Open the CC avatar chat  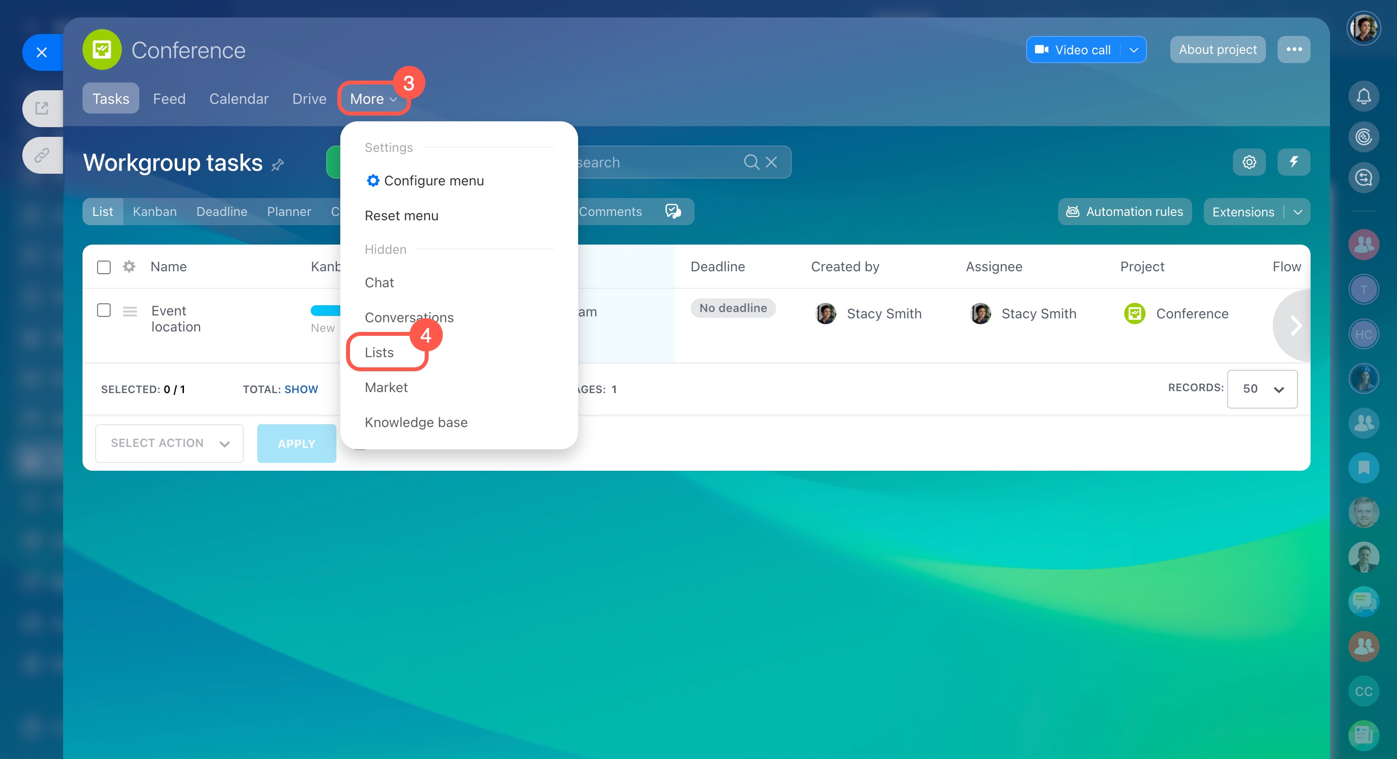pyautogui.click(x=1364, y=691)
